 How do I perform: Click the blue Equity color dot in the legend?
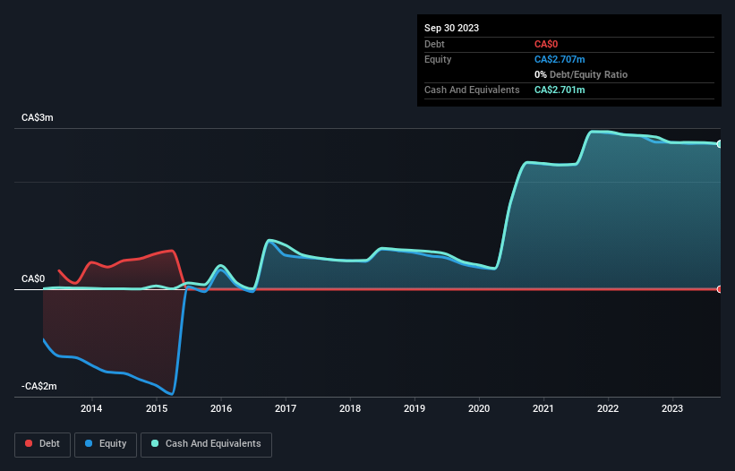click(x=89, y=443)
